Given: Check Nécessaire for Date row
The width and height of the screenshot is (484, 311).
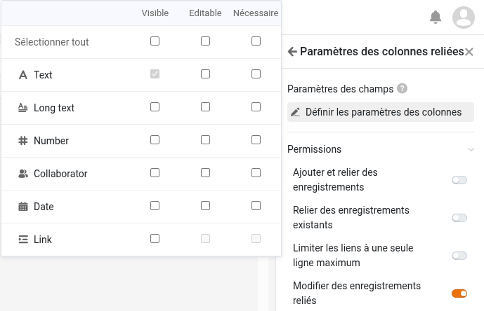Looking at the screenshot, I should point(256,206).
